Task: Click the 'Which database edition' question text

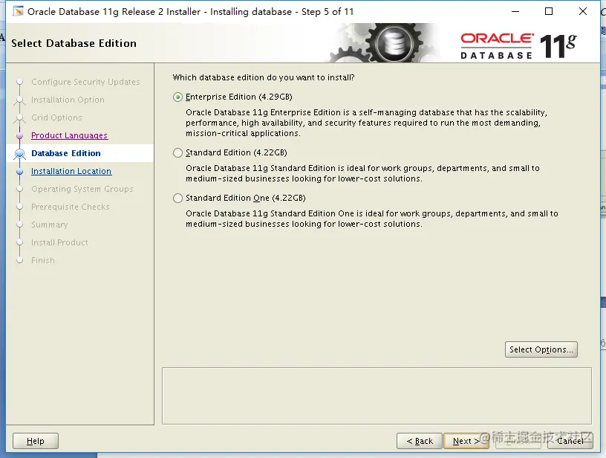Action: click(264, 77)
